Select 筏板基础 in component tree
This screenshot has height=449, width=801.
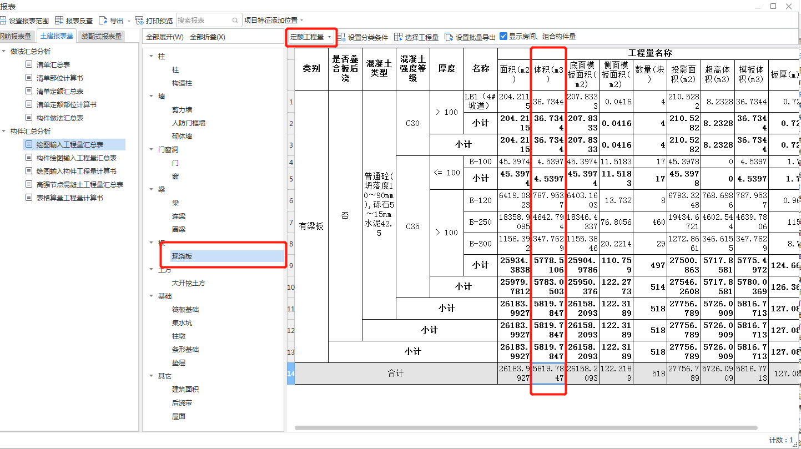pos(185,310)
